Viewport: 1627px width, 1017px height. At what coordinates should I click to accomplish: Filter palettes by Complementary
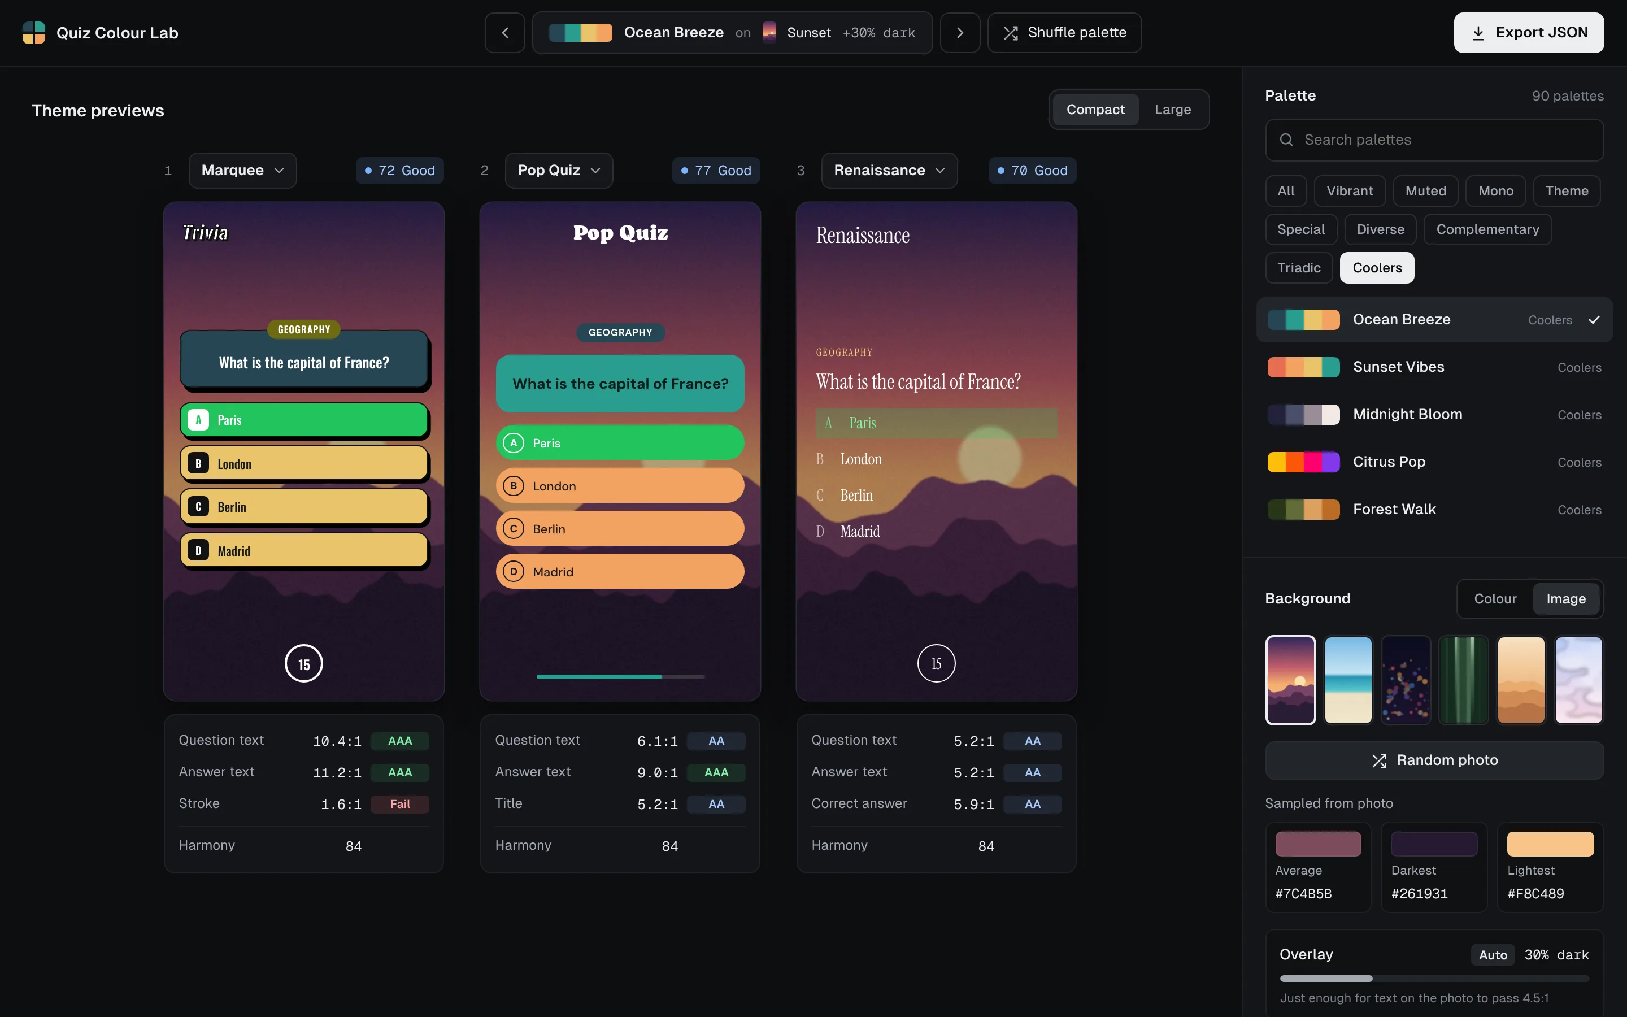click(x=1487, y=229)
